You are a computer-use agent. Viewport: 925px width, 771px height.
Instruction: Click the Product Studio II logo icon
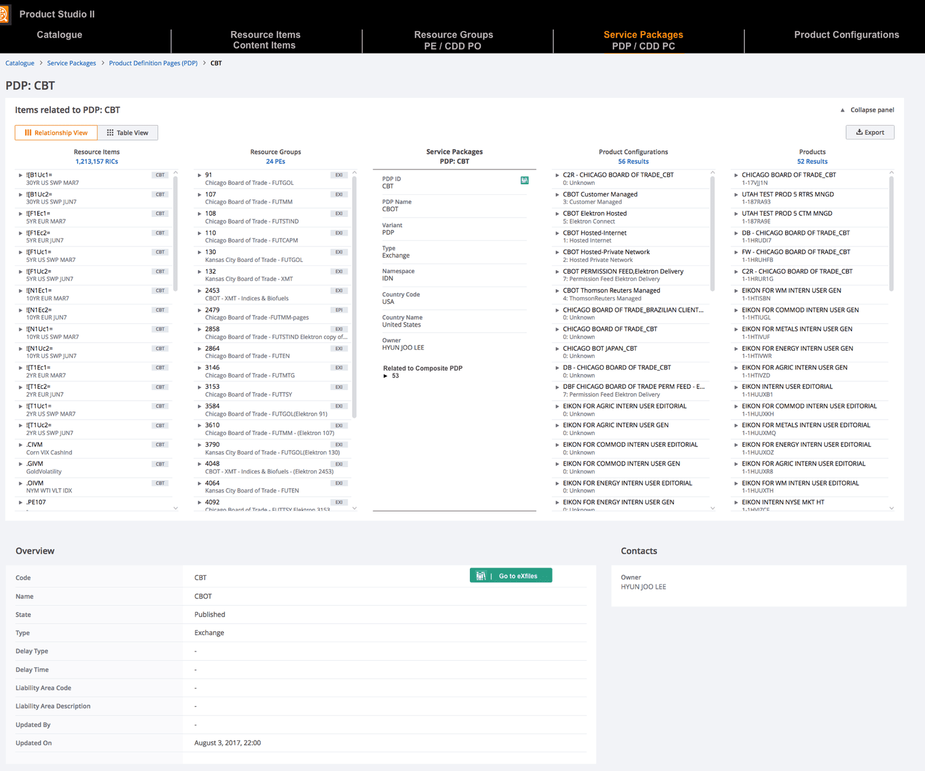coord(4,14)
